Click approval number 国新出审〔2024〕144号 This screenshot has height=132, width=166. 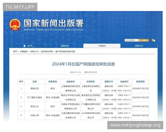tap(109, 89)
